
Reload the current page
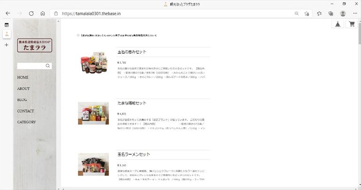coord(31,13)
